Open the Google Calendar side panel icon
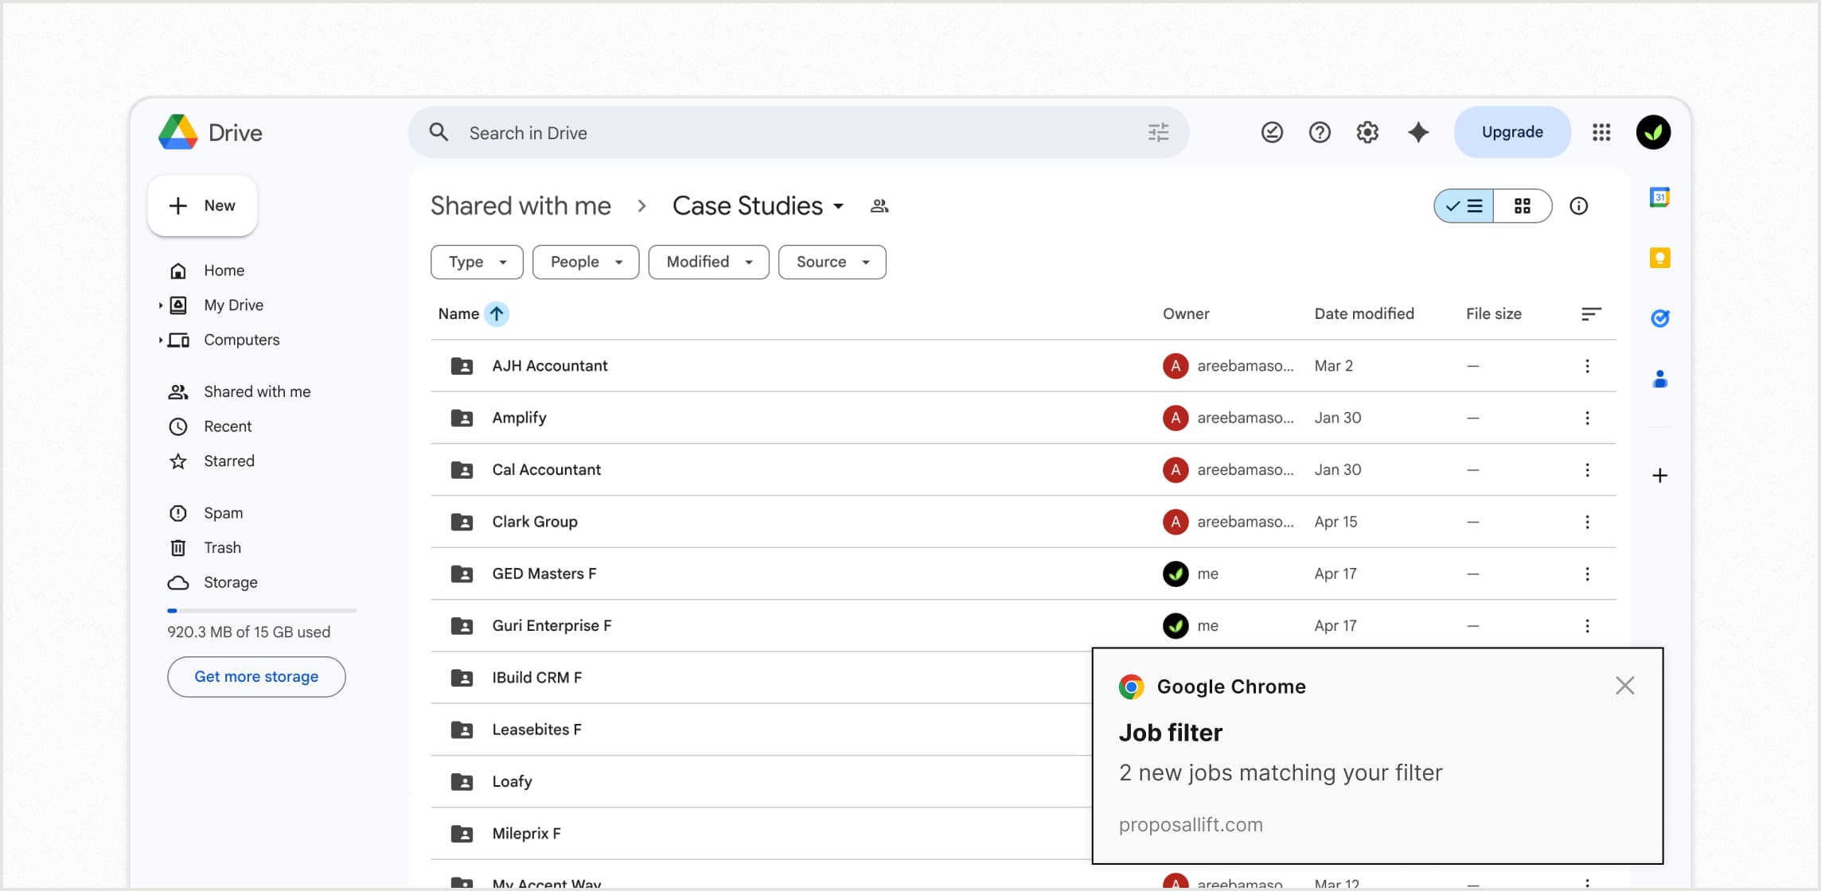 pyautogui.click(x=1659, y=197)
